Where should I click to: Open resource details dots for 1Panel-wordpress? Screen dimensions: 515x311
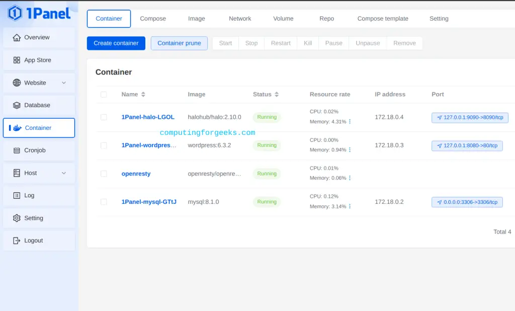click(350, 150)
